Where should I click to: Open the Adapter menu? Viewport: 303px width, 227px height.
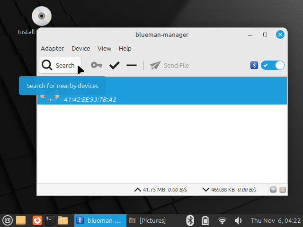[x=52, y=48]
